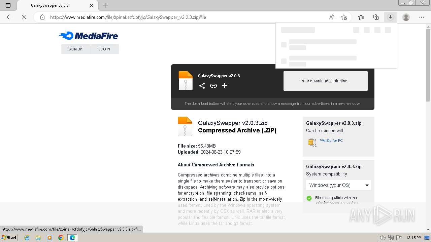431x242 pixels.
Task: Open the Favorites list icon
Action: (x=361, y=17)
